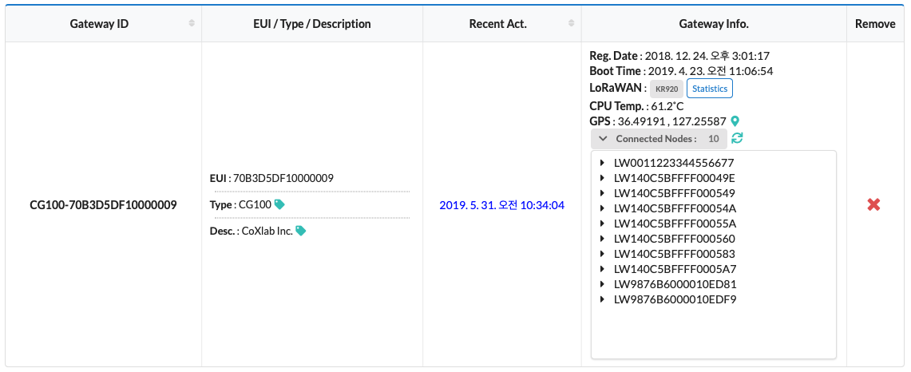Open the recent activity timestamp link
Image resolution: width=911 pixels, height=372 pixels.
tap(501, 205)
